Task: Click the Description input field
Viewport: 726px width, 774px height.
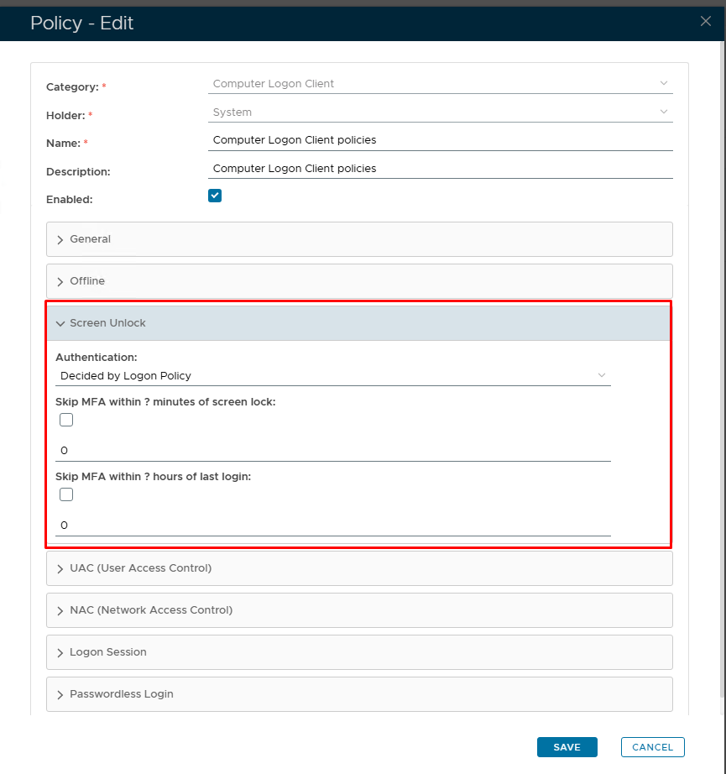Action: click(440, 169)
